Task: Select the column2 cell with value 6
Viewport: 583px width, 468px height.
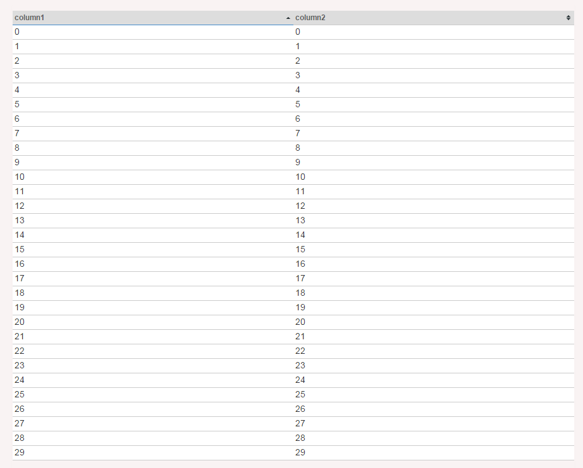Action: coord(433,119)
